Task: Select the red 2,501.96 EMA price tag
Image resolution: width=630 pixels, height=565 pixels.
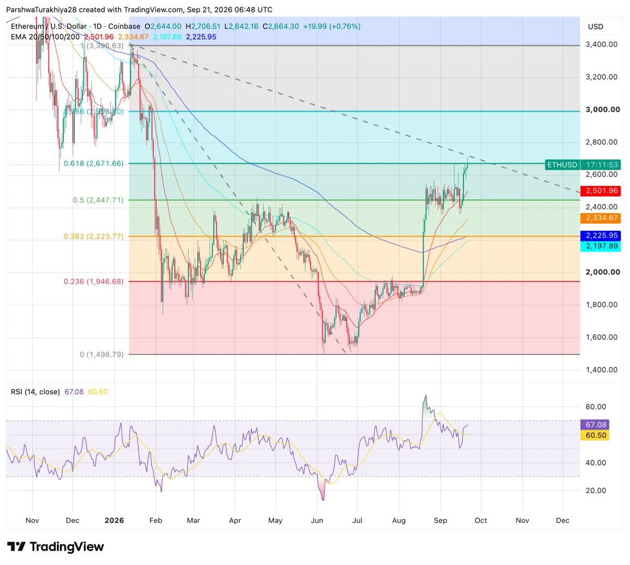Action: [601, 191]
